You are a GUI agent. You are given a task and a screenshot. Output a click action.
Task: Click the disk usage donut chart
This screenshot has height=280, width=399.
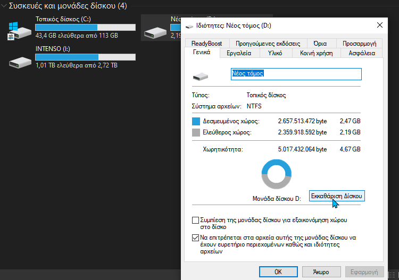pos(276,174)
